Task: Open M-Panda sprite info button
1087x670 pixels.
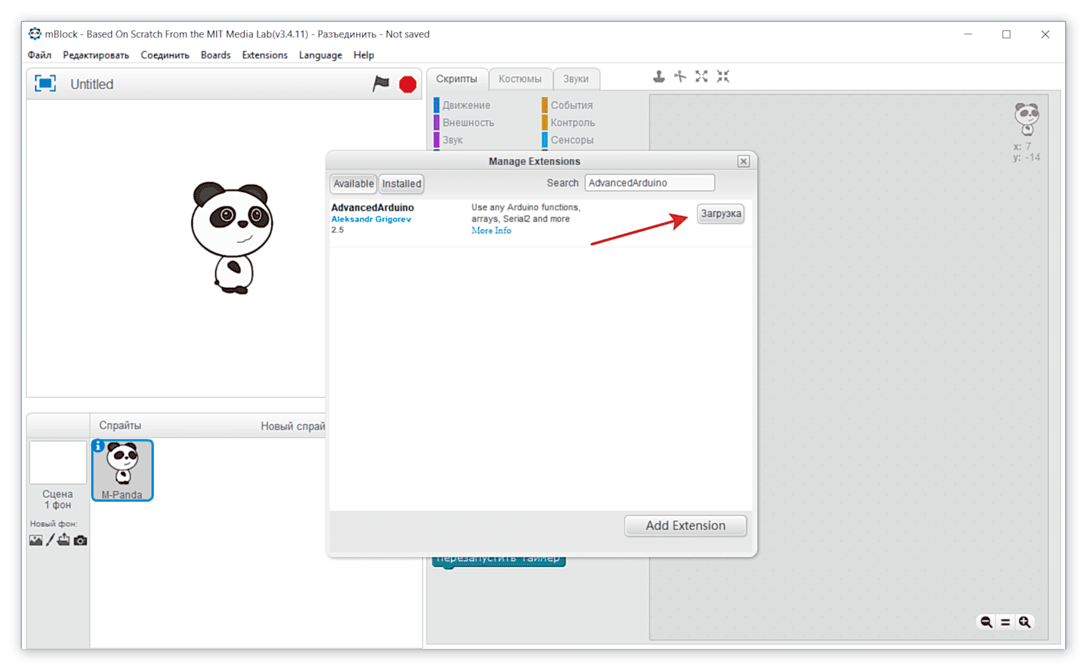Action: (98, 446)
